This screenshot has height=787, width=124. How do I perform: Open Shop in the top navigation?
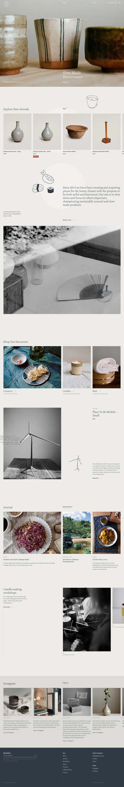64,3
